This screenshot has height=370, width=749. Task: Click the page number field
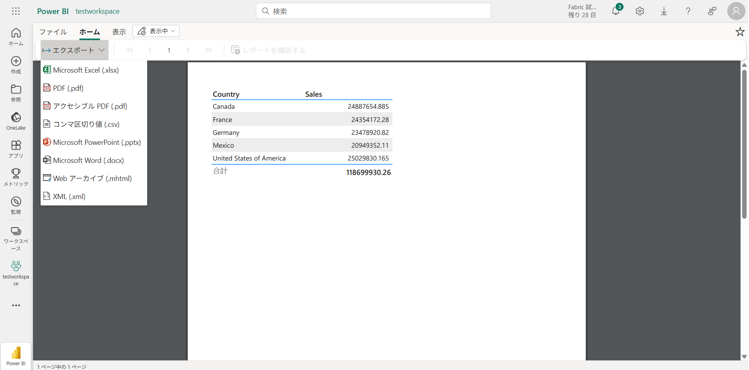tap(169, 50)
